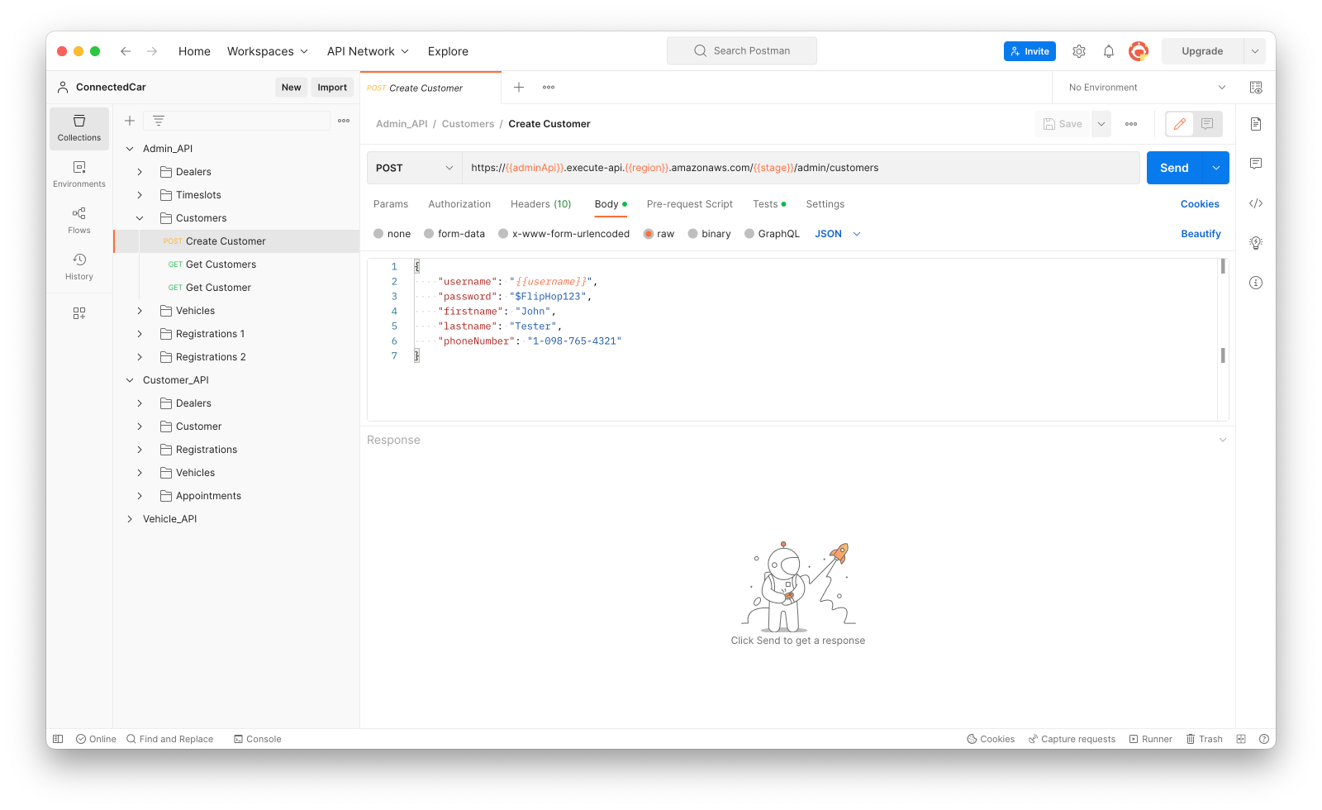Expand the Vehicle_API collection
Image resolution: width=1322 pixels, height=810 pixels.
click(130, 519)
